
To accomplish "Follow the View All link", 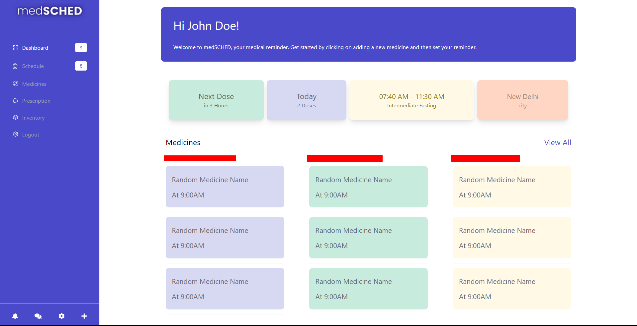I will tap(558, 142).
